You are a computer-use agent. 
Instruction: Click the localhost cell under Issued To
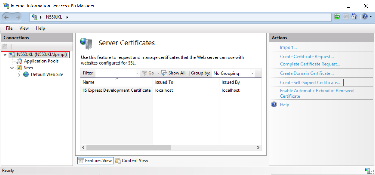pyautogui.click(x=164, y=90)
